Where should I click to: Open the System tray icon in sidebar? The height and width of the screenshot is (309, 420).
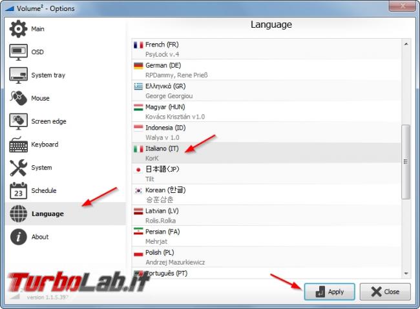(x=18, y=75)
